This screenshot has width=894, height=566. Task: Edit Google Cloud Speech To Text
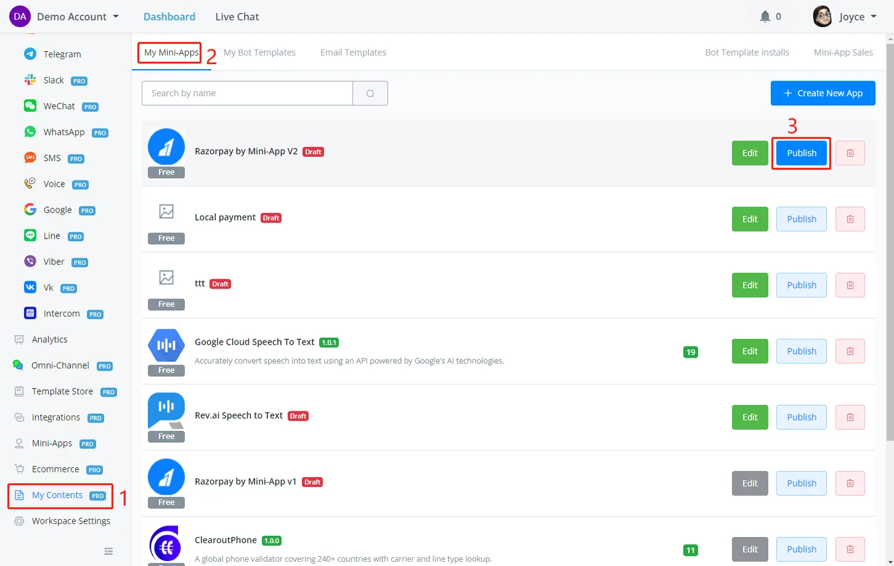750,351
